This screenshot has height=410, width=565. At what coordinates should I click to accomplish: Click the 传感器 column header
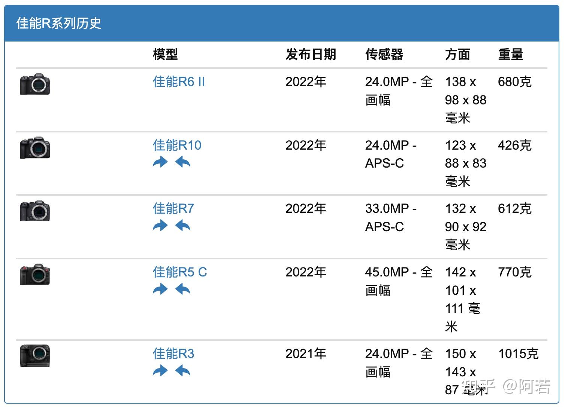coord(384,55)
